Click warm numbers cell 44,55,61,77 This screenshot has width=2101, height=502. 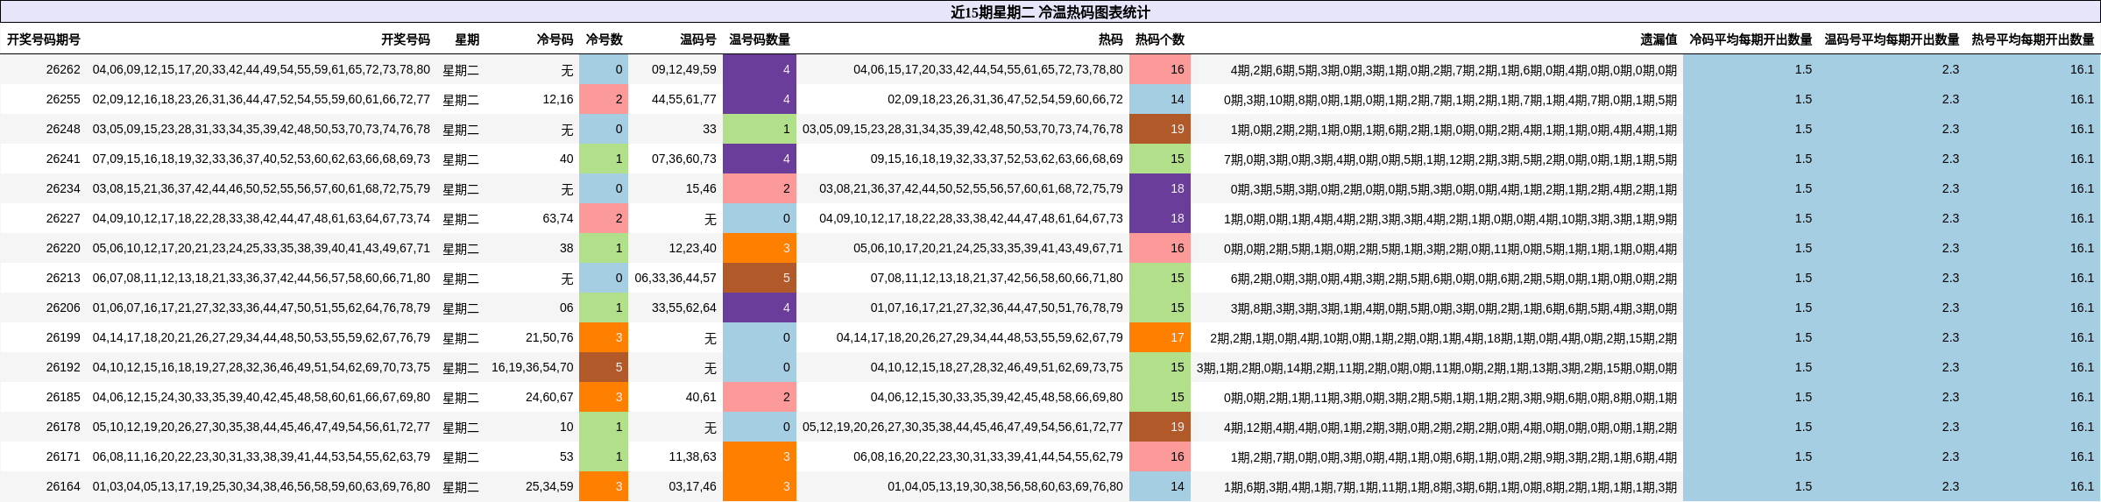684,99
